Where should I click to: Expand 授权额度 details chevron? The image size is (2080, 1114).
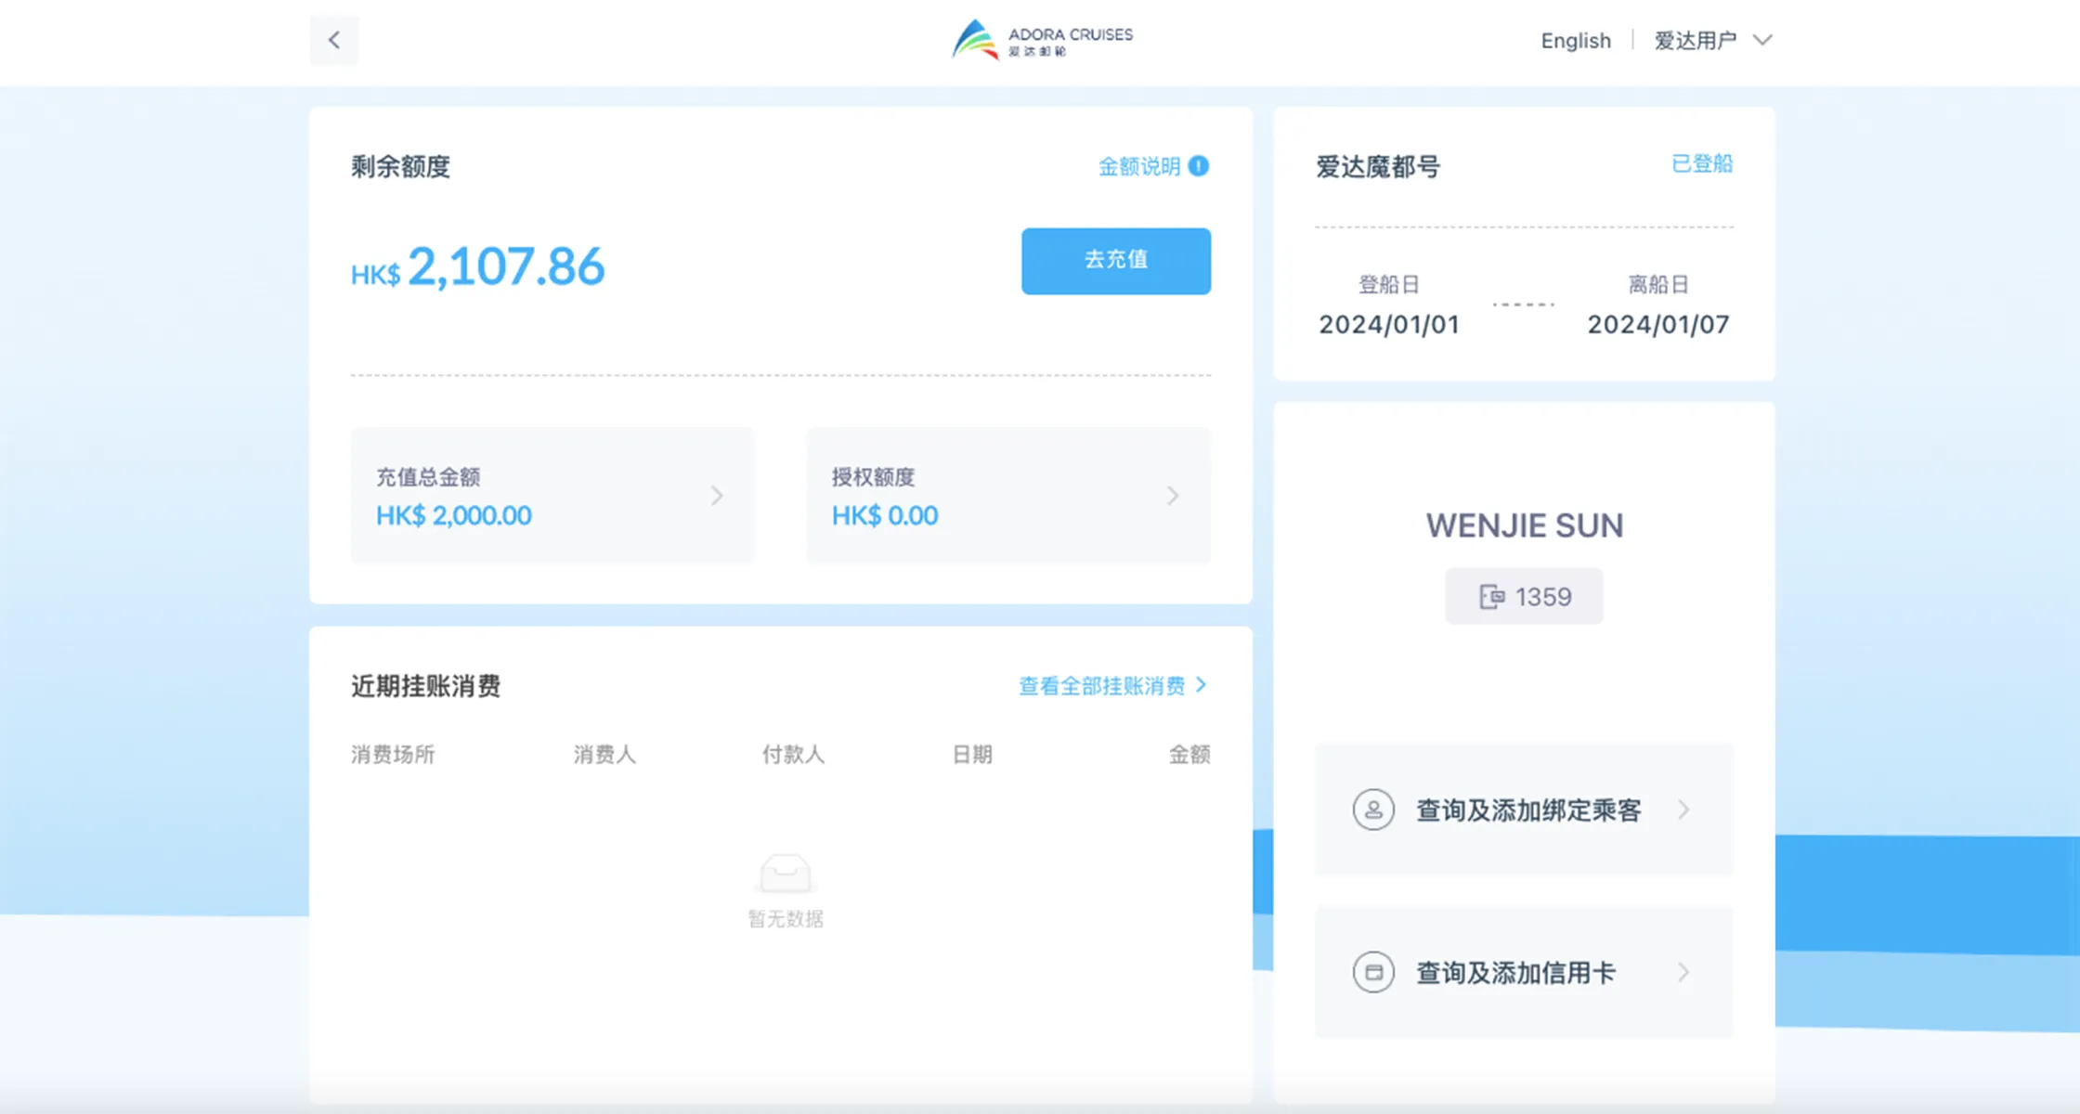1173,496
